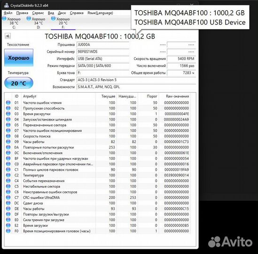
Task: Open the Правка menu
Action: coord(22,13)
